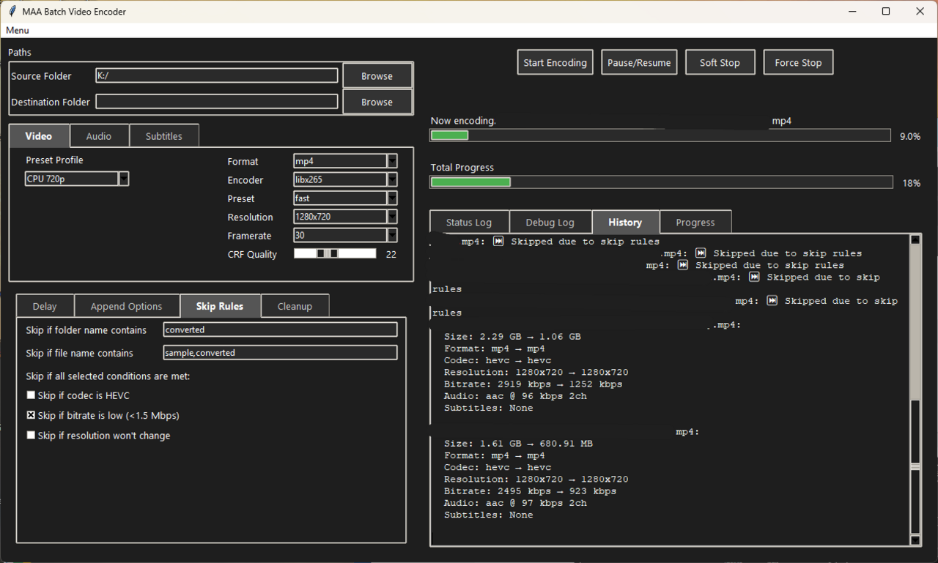938x563 pixels.
Task: Click the Destination Folder path field
Action: coord(217,102)
